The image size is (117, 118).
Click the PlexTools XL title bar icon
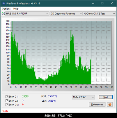click(4, 4)
